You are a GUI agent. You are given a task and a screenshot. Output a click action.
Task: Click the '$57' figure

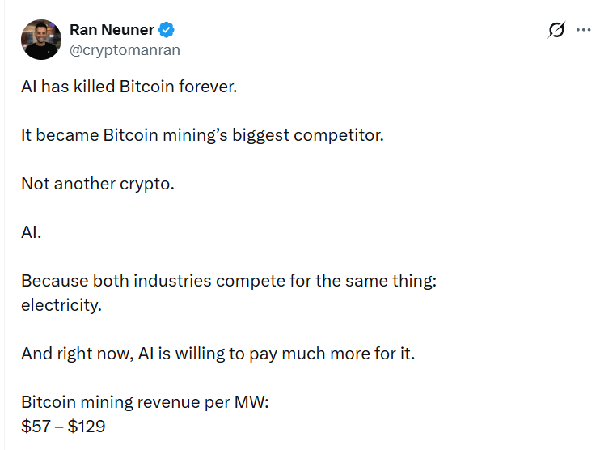tap(35, 426)
